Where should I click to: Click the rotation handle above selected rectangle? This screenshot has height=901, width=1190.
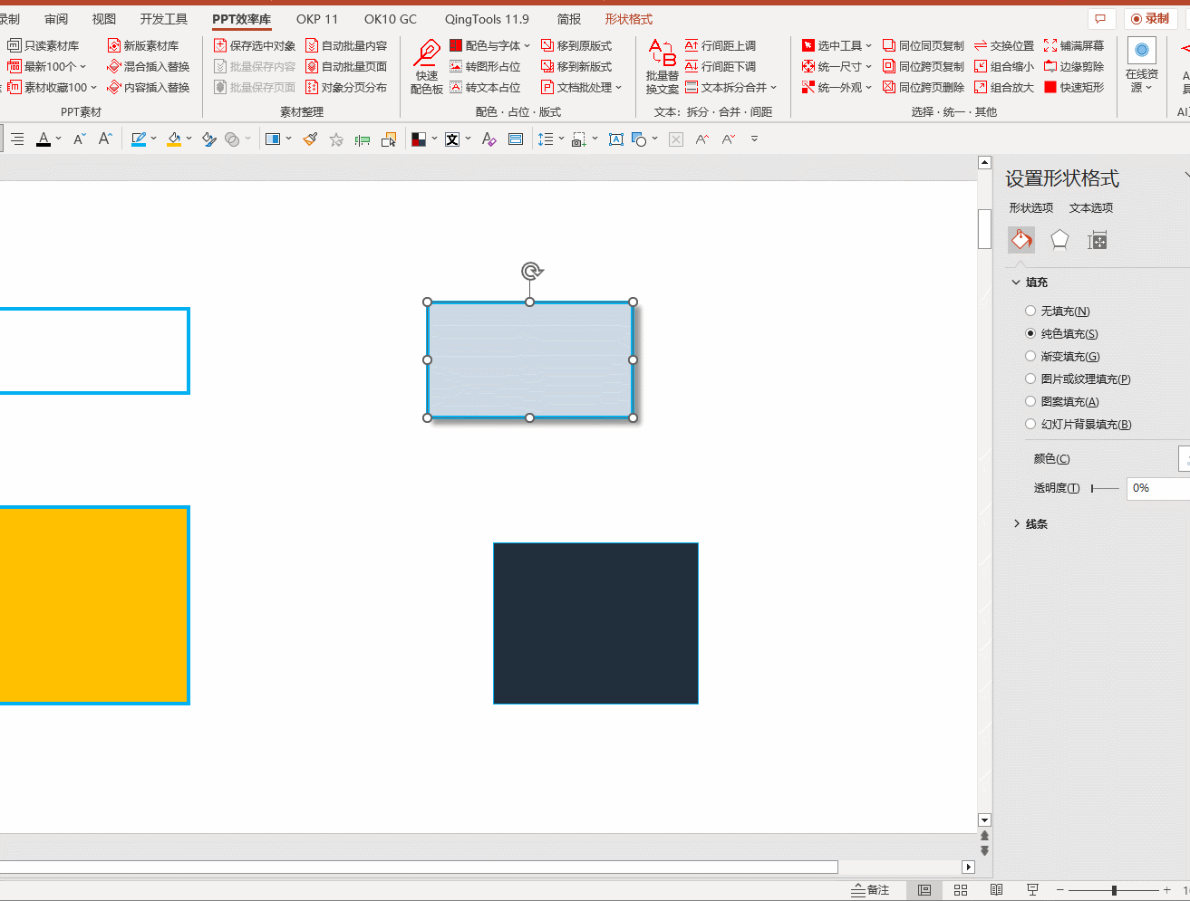point(532,271)
